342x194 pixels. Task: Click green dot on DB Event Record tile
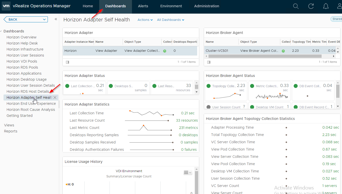tap(296, 107)
